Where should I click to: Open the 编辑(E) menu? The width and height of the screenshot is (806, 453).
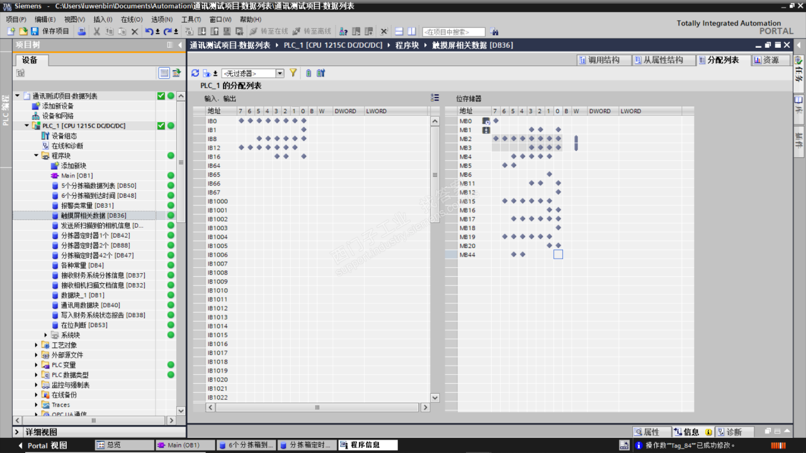coord(45,20)
